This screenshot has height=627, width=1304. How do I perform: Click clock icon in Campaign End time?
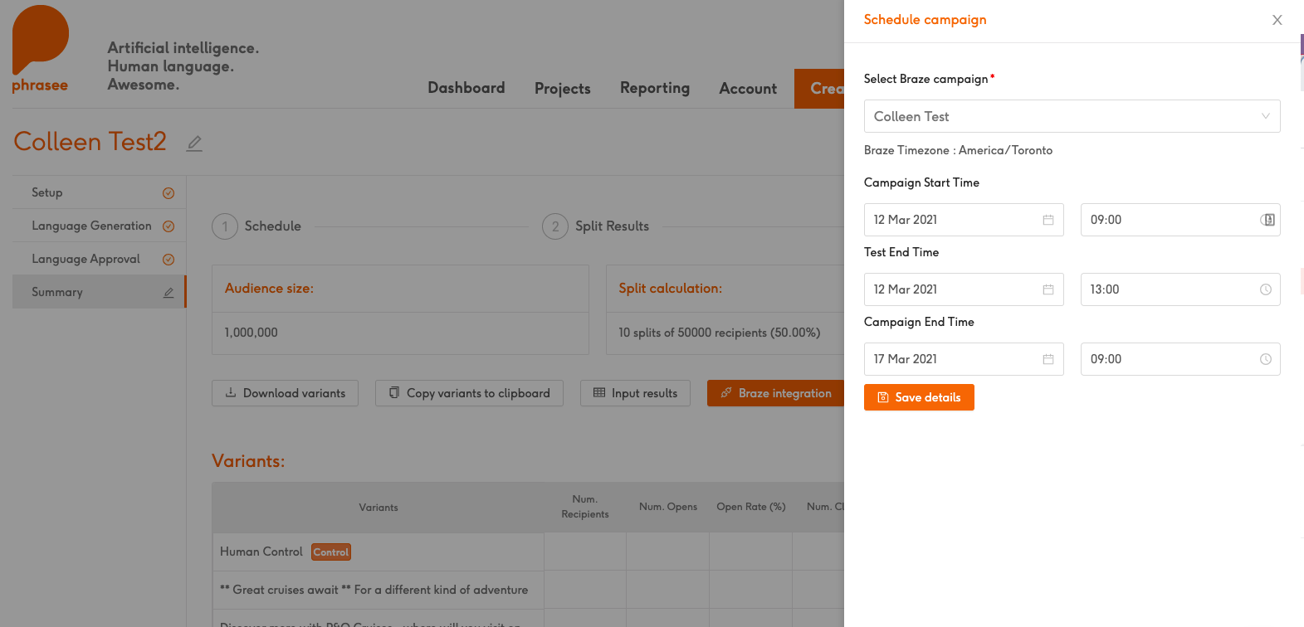(1266, 359)
